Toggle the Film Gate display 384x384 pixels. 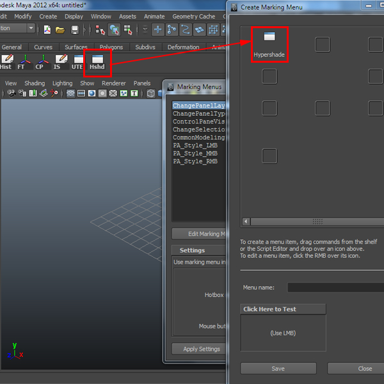point(81,93)
